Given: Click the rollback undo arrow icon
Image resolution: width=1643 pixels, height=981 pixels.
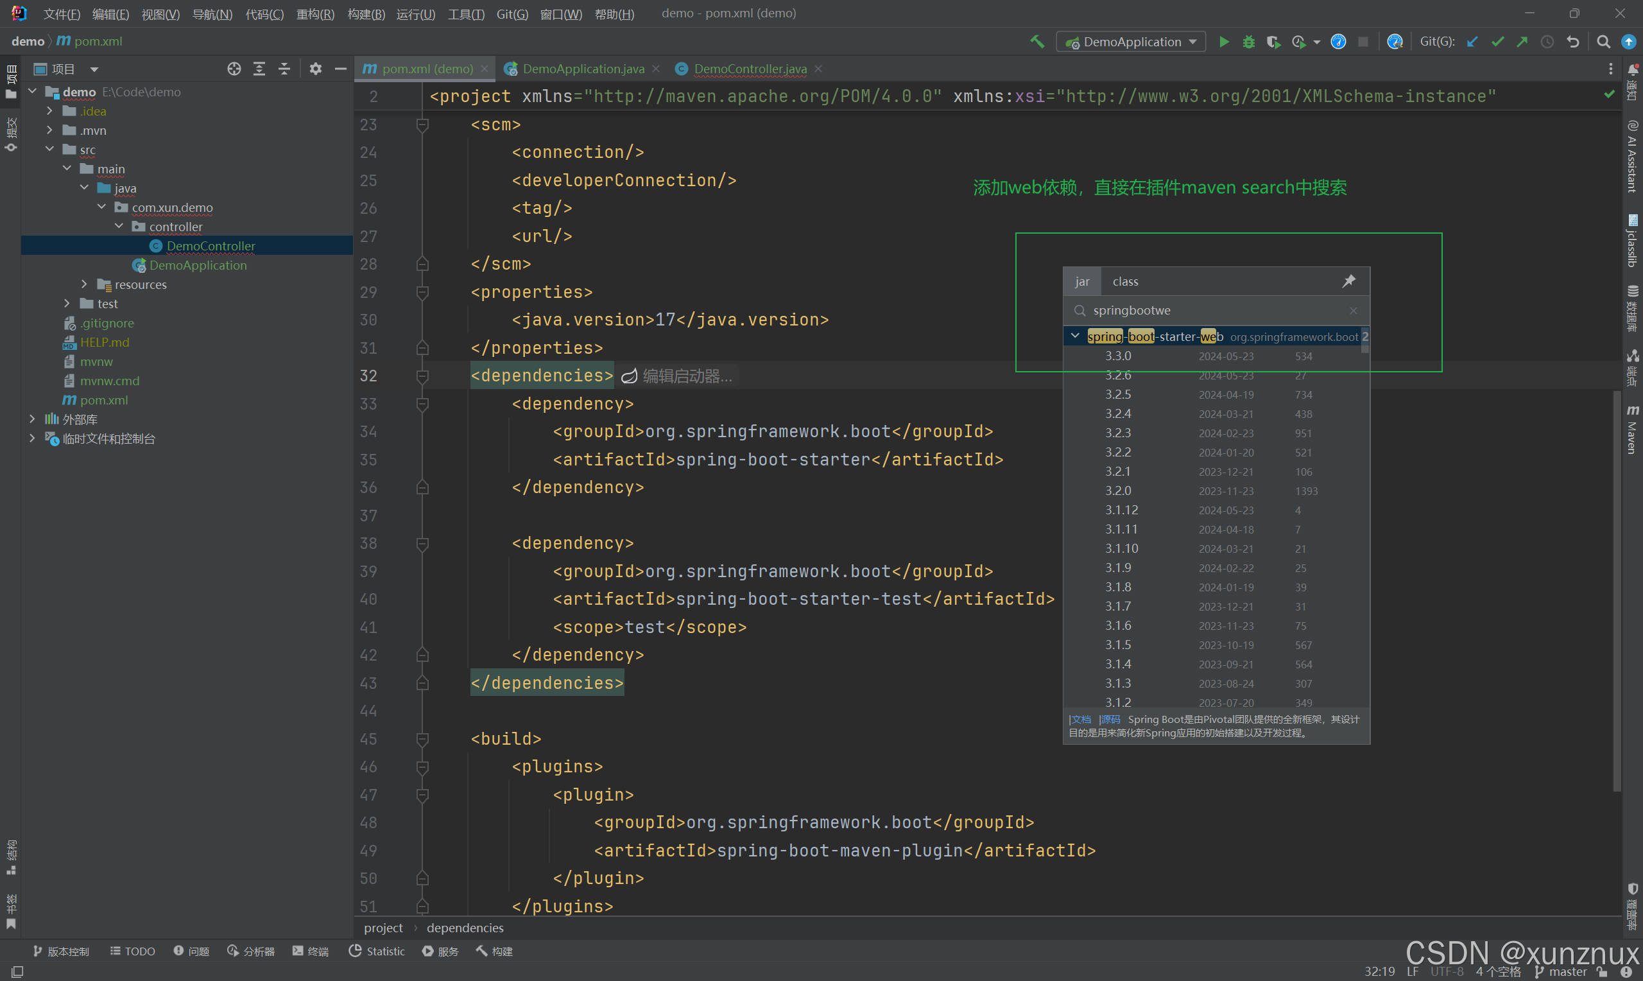Looking at the screenshot, I should tap(1573, 42).
